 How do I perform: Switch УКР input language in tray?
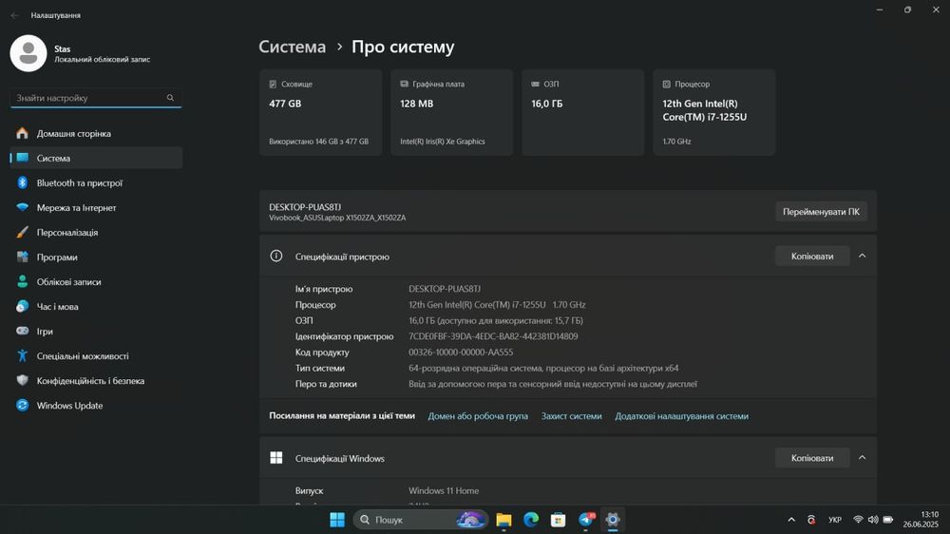click(835, 520)
